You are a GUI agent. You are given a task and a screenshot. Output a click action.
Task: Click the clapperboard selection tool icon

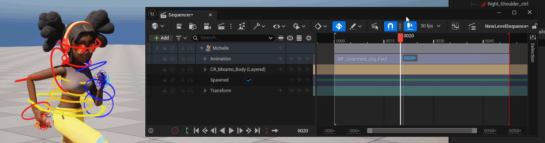(x=375, y=26)
